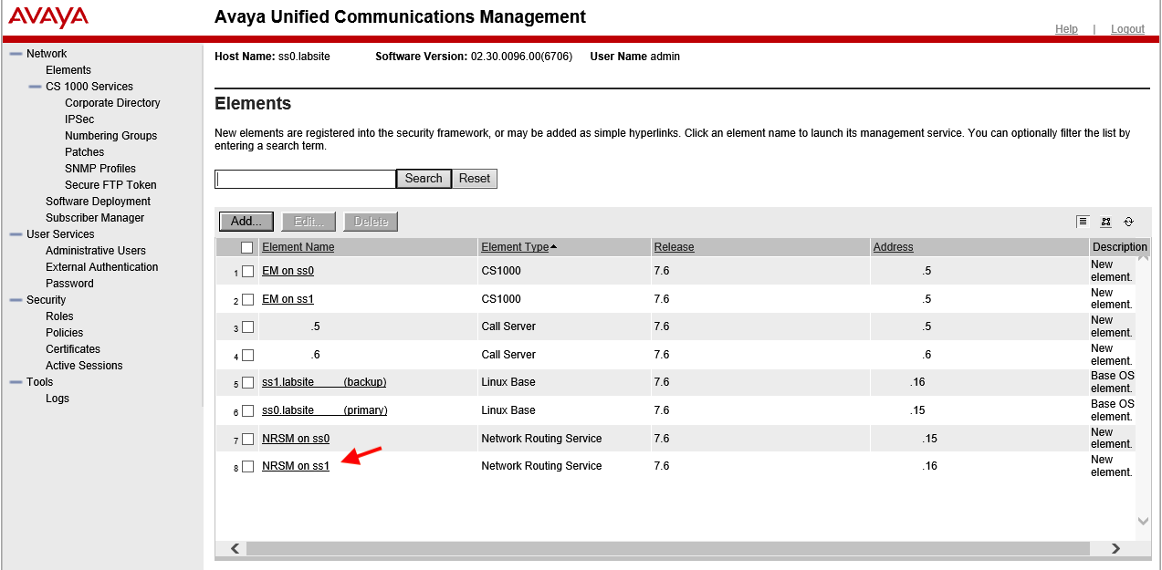Select the NRSM on ss1 row checkbox
This screenshot has width=1162, height=570.
[x=247, y=467]
